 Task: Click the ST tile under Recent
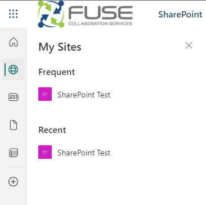pyautogui.click(x=45, y=152)
